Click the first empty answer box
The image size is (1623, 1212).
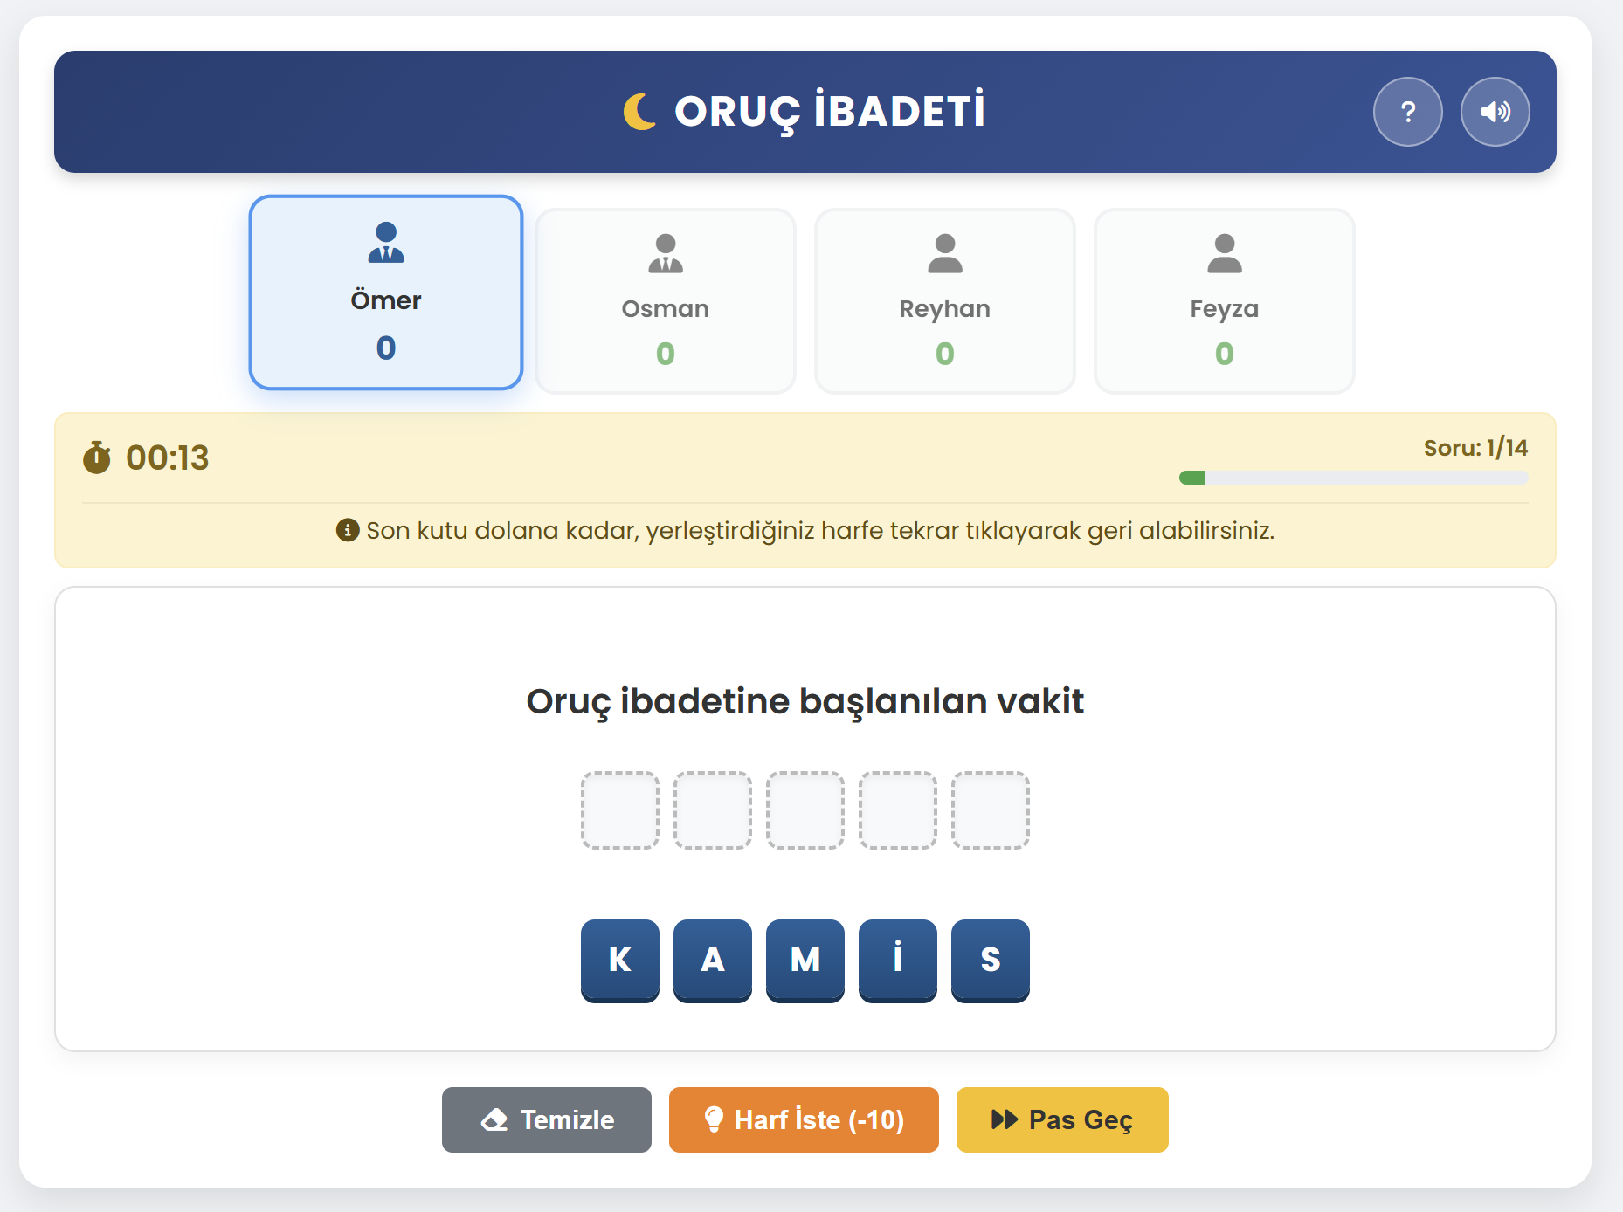pyautogui.click(x=620, y=810)
